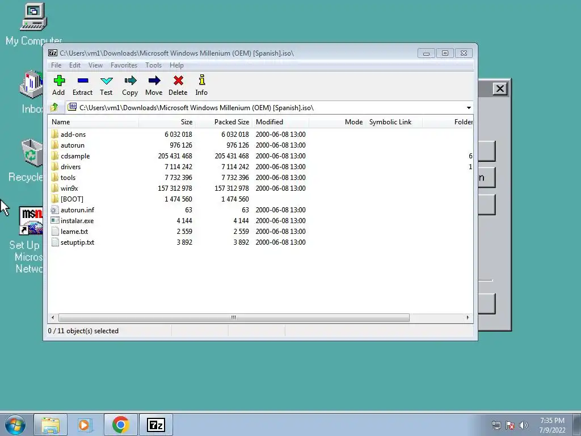This screenshot has width=581, height=436.
Task: Click the network tray icon
Action: coord(496,425)
